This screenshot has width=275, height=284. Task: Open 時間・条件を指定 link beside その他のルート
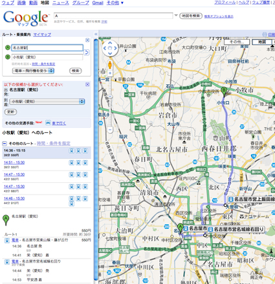click(x=54, y=143)
